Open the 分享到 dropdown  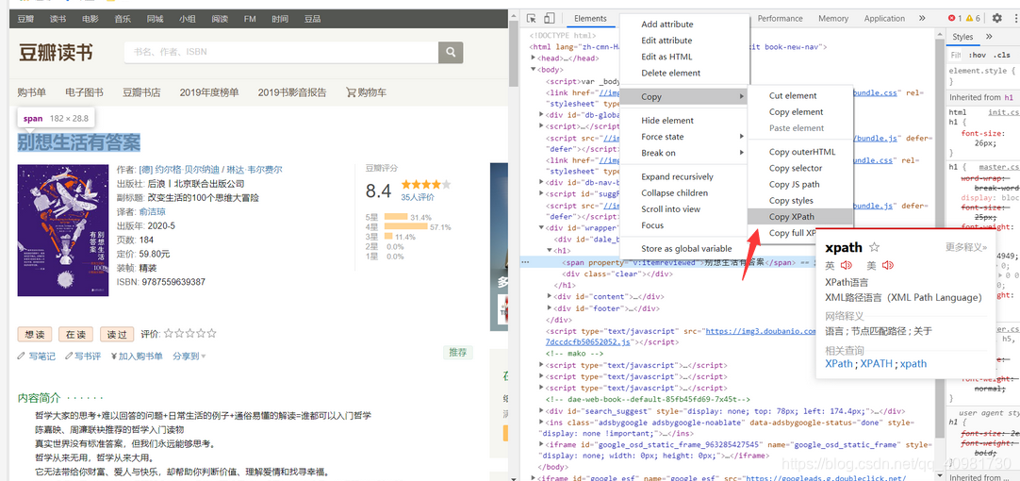189,356
